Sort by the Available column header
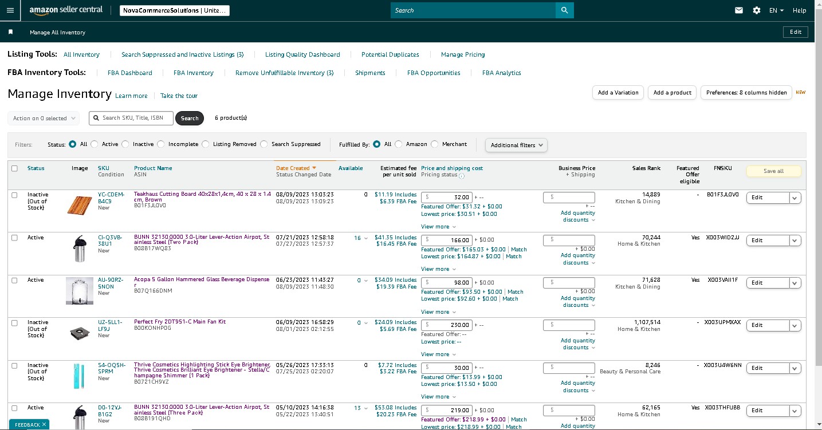822x430 pixels. 351,168
